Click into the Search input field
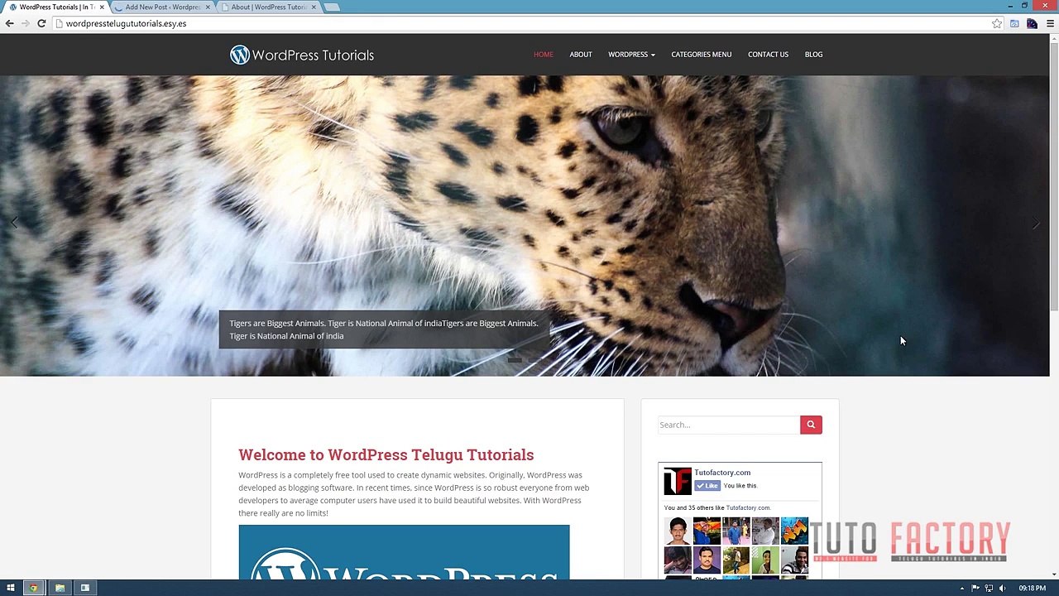 pos(729,425)
